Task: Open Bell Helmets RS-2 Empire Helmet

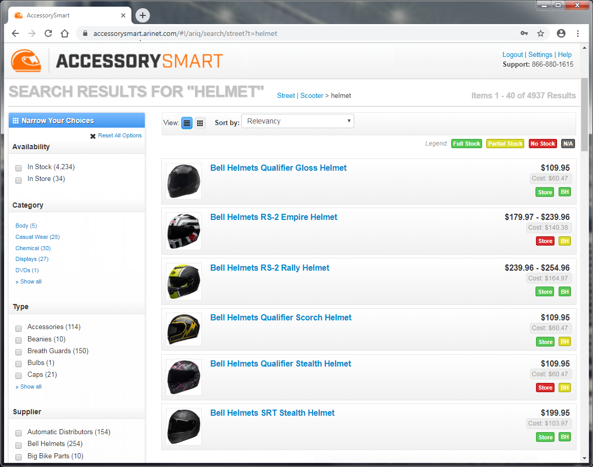Action: coord(274,217)
